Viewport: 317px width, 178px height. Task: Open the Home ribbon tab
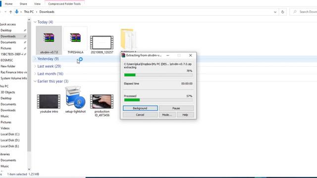click(8, 4)
